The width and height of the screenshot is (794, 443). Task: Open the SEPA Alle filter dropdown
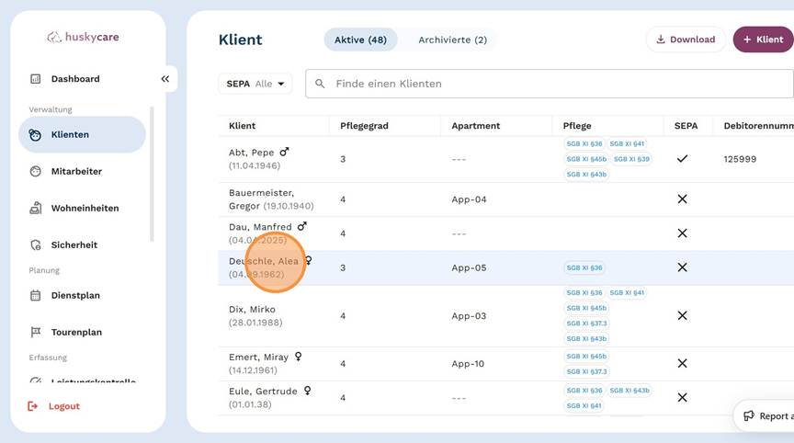tap(255, 84)
